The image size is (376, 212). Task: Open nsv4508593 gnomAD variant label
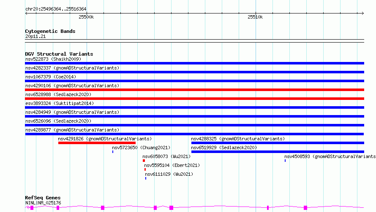click(330, 156)
